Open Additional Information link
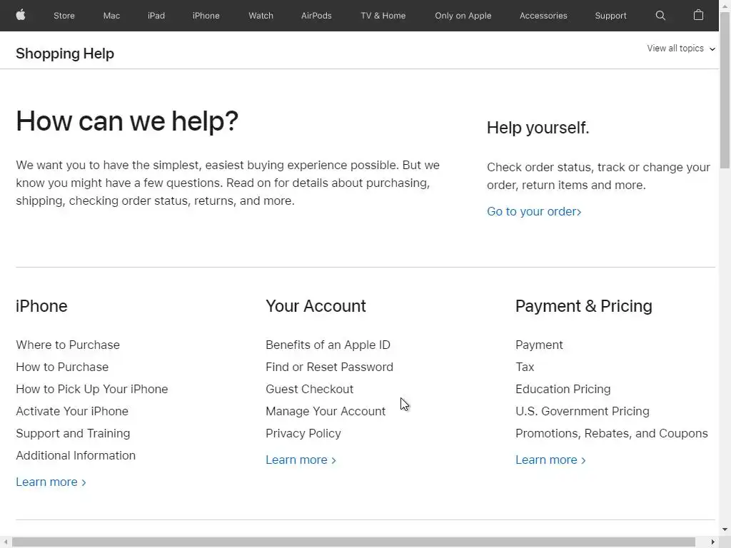The width and height of the screenshot is (731, 548). [x=76, y=455]
